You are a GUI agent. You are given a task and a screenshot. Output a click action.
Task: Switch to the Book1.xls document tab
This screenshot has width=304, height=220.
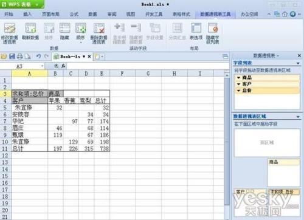69,57
